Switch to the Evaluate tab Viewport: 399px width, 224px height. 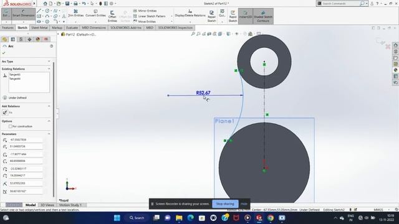(72, 27)
